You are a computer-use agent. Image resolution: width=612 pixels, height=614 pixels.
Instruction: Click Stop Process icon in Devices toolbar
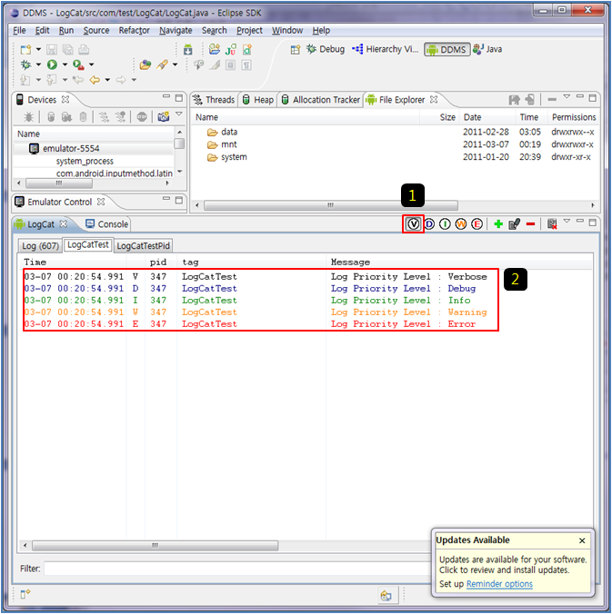coord(142,116)
